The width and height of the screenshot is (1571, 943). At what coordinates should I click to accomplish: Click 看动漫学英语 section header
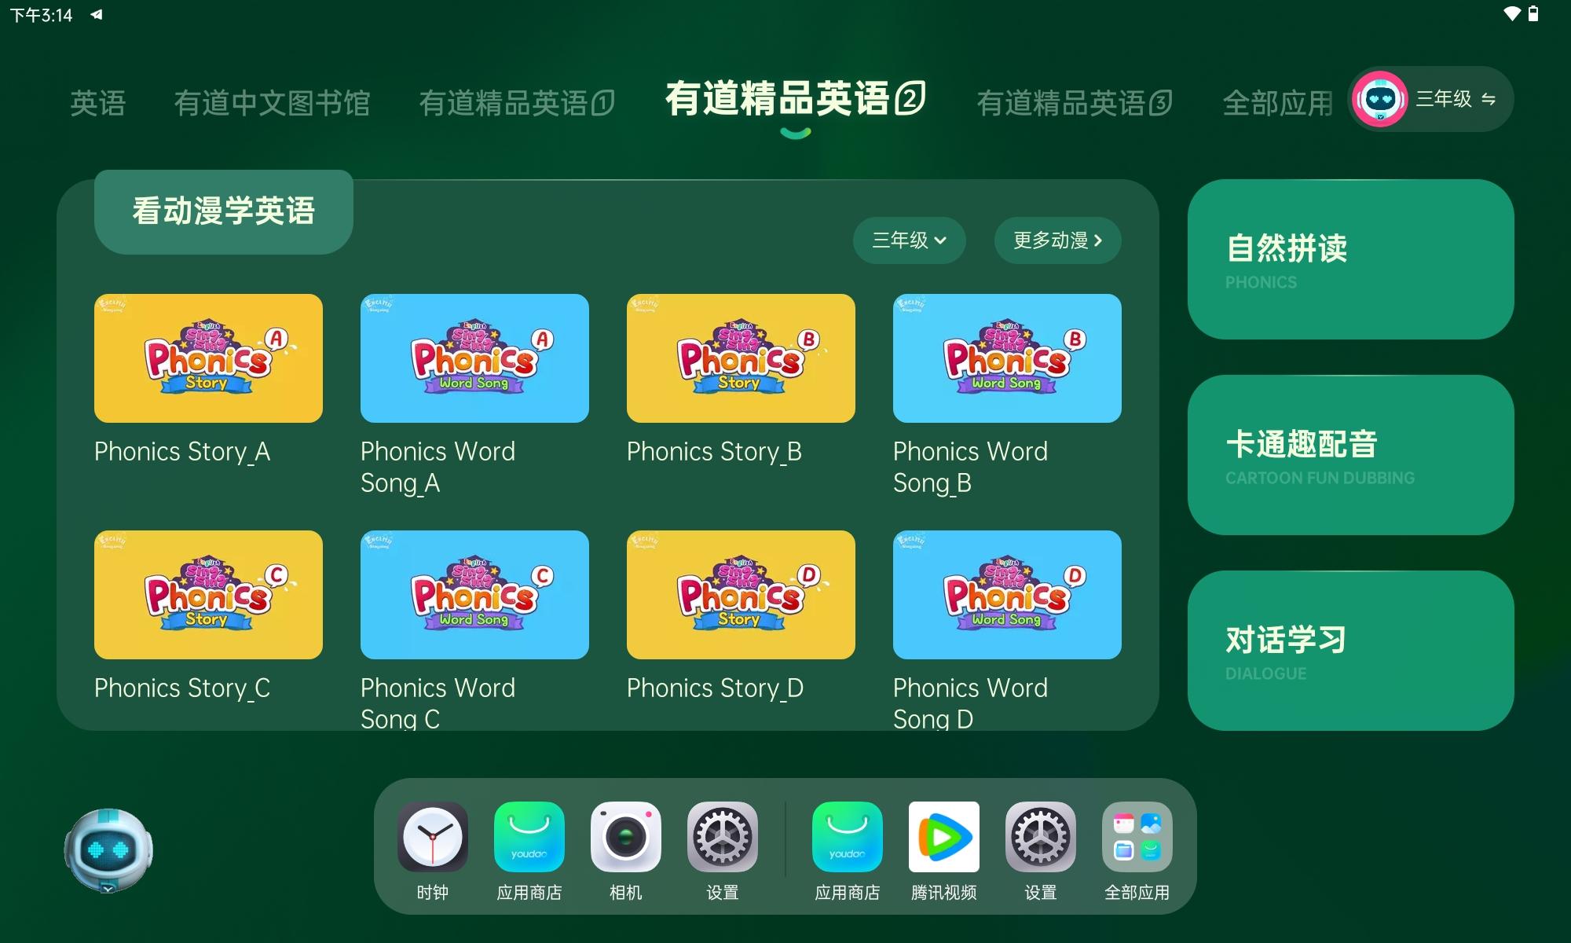[x=222, y=211]
